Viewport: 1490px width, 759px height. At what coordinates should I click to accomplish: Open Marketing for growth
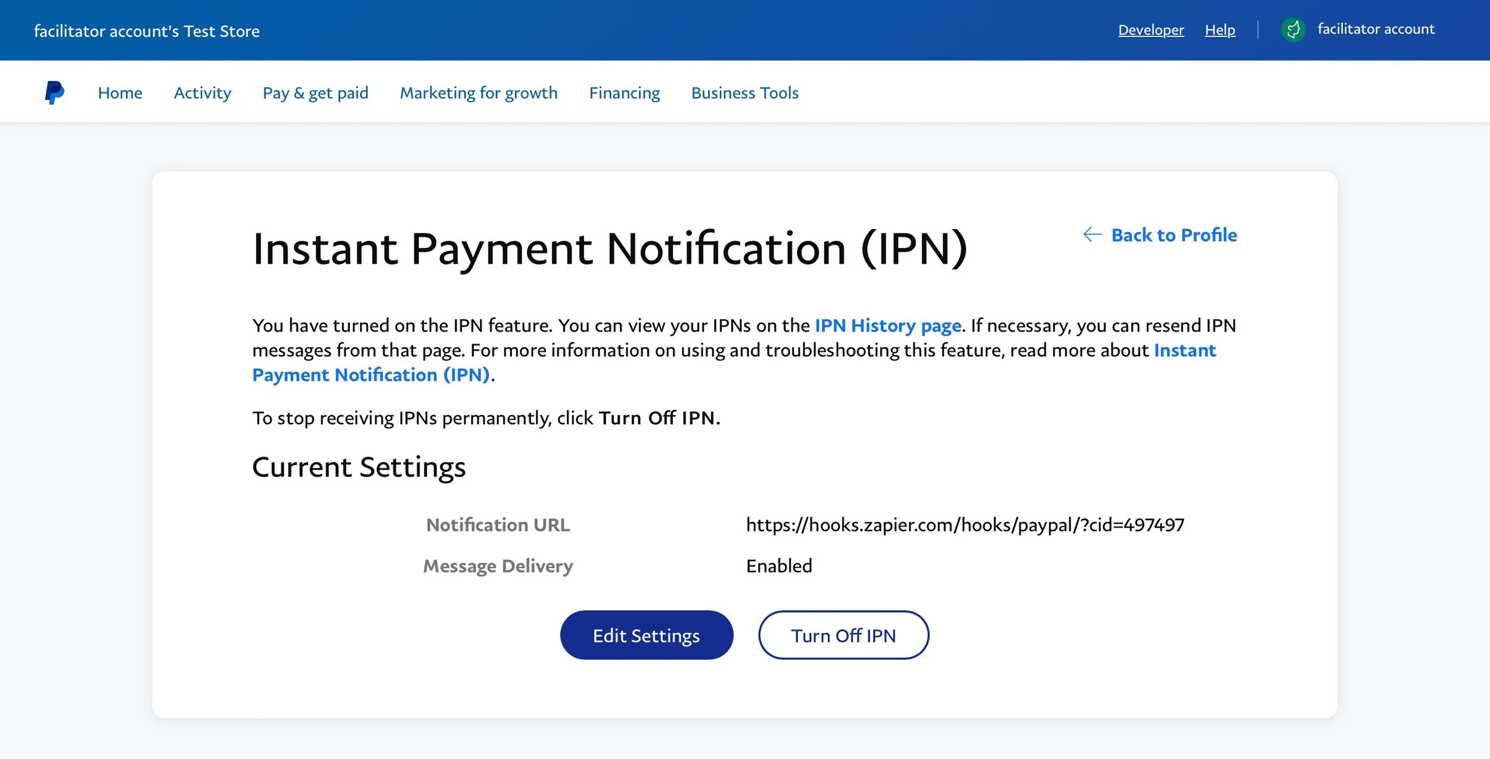pyautogui.click(x=479, y=92)
